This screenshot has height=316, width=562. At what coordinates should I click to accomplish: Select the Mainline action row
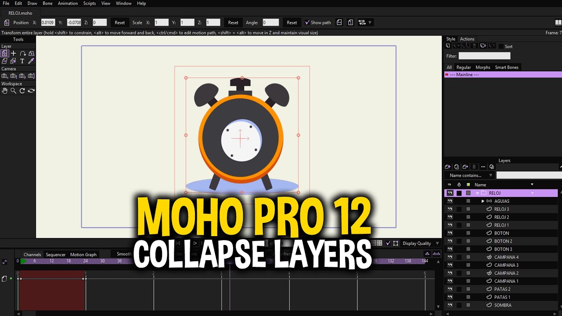(503, 75)
